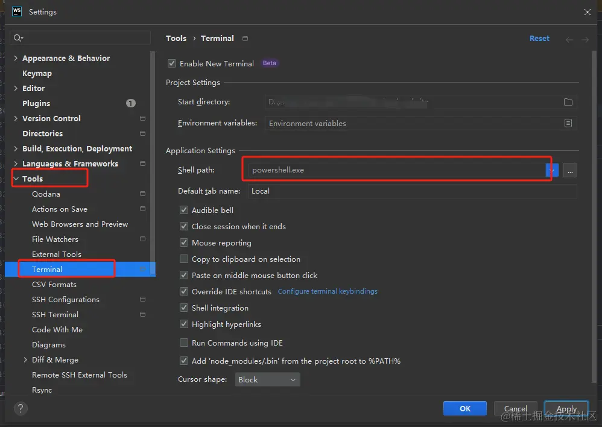
Task: Click the help question mark icon
Action: tap(21, 408)
